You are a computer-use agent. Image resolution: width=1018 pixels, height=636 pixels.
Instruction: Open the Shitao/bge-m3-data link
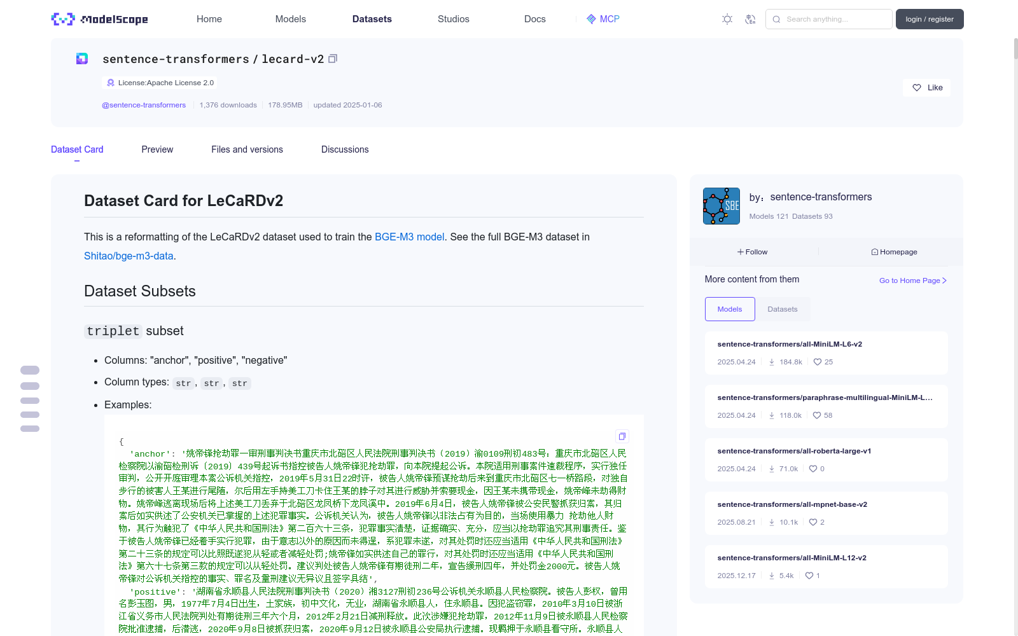(129, 256)
